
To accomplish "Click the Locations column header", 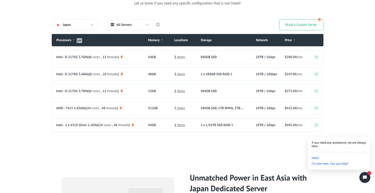I will click(181, 40).
